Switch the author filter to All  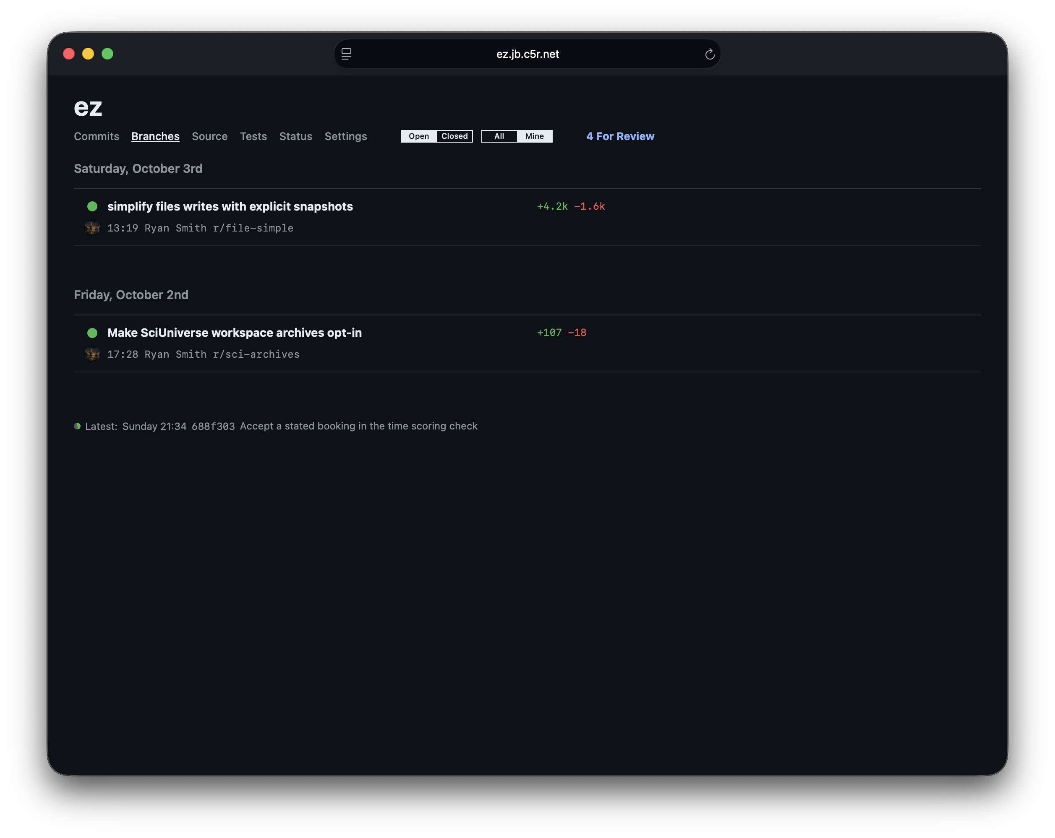[x=499, y=136]
